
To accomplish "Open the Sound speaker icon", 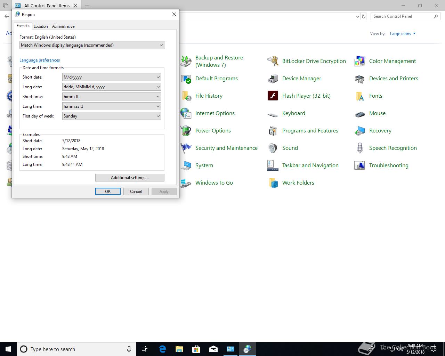I will point(273,148).
